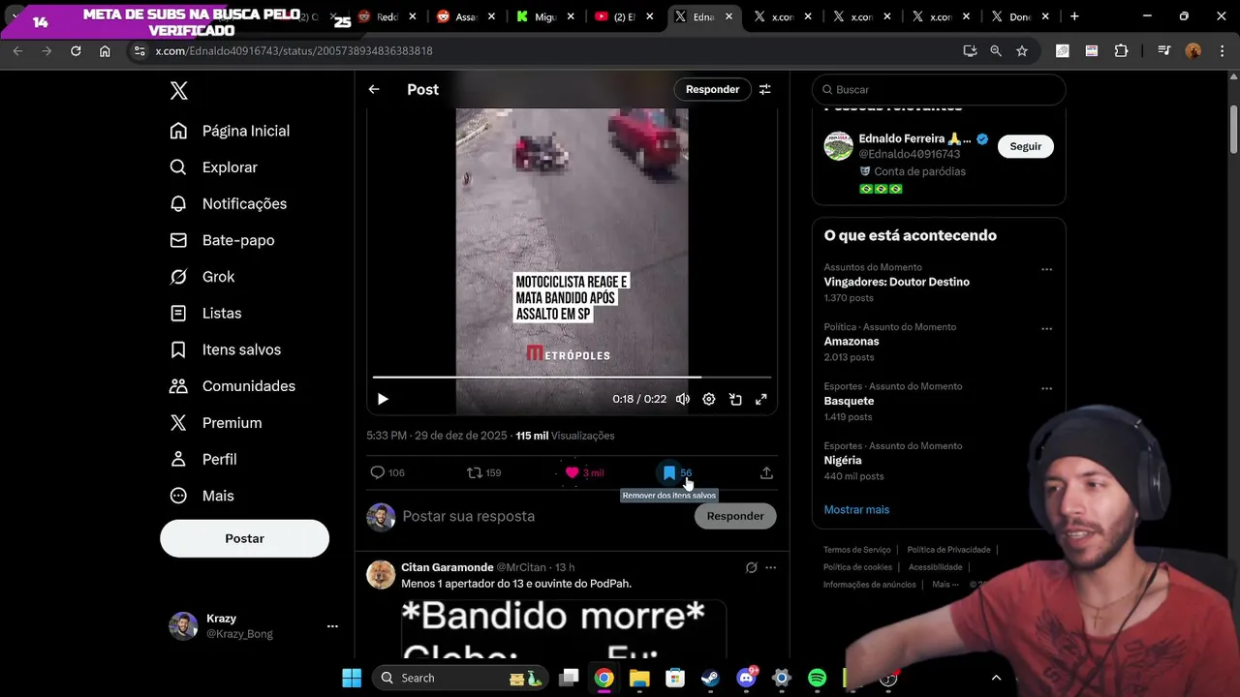Remove post from saved items bookmark
Image resolution: width=1240 pixels, height=697 pixels.
coord(668,472)
